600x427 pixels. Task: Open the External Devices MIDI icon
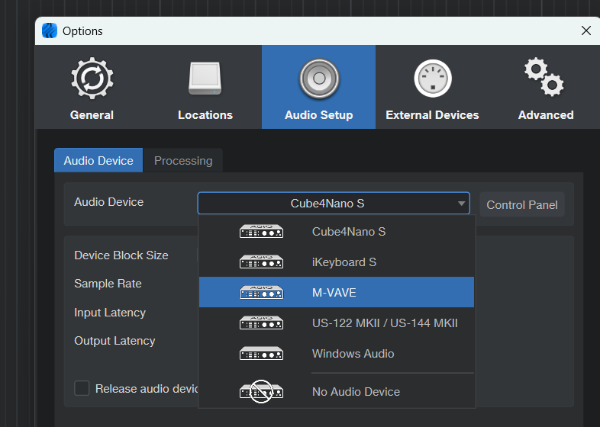432,79
